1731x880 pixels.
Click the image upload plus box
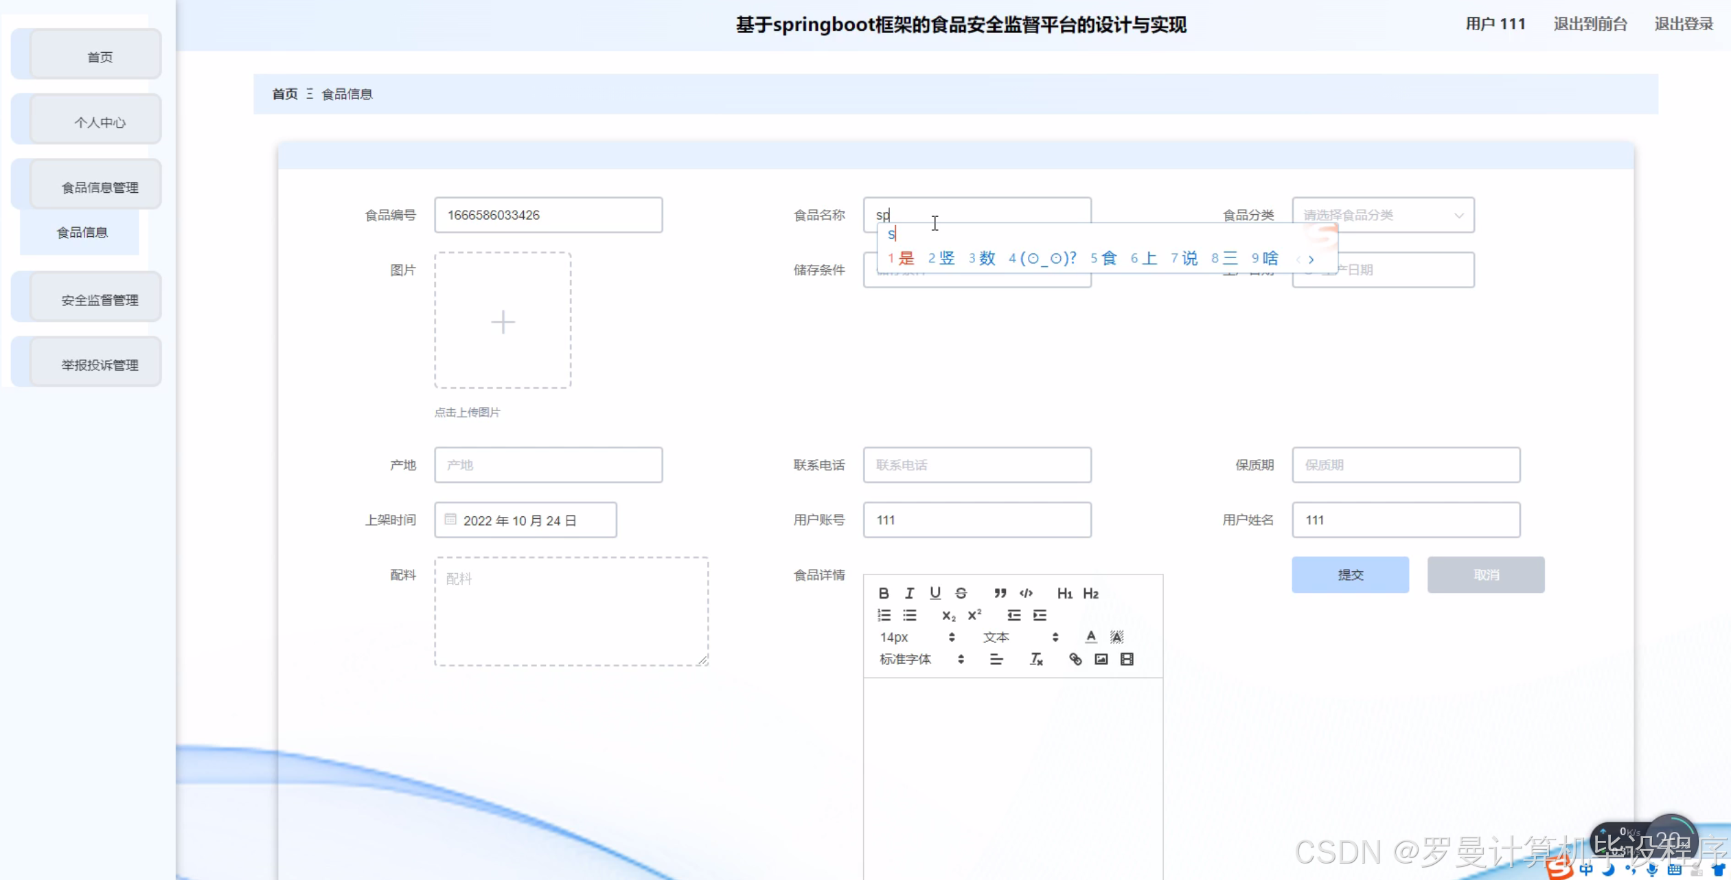click(x=503, y=321)
